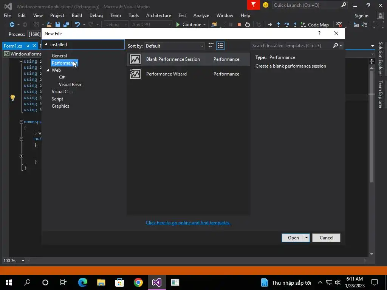This screenshot has width=387, height=290.
Task: Select the Blank Performance Session template
Action: (188, 59)
